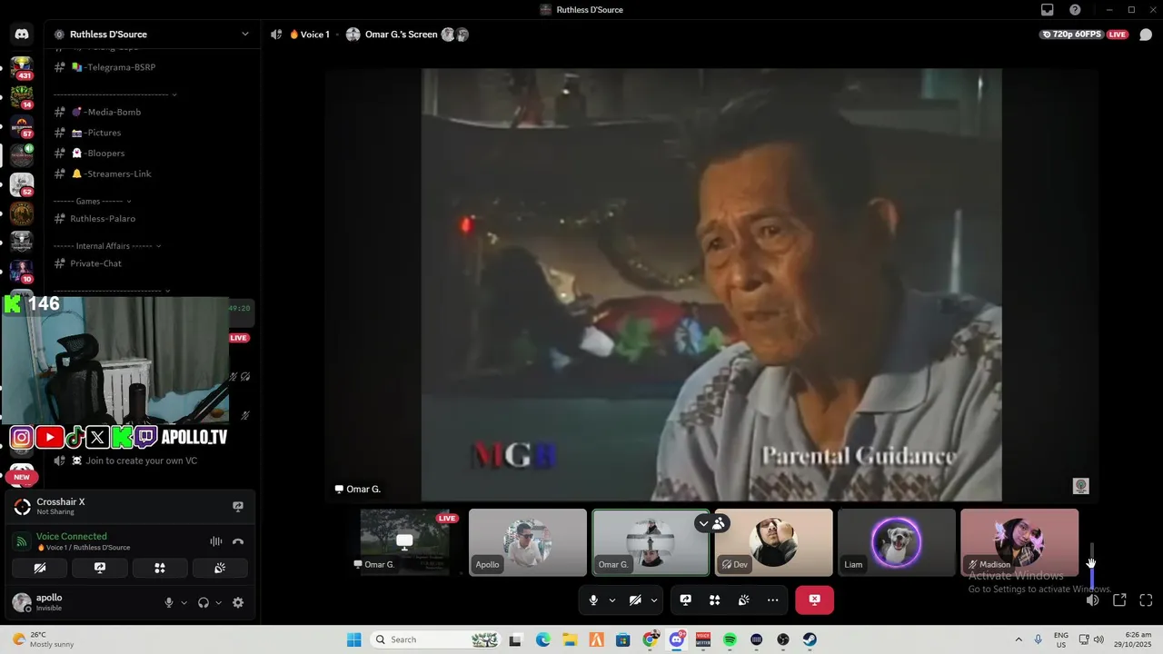This screenshot has height=654, width=1163.
Task: Deafen with headphones icon in user panel
Action: pyautogui.click(x=204, y=602)
